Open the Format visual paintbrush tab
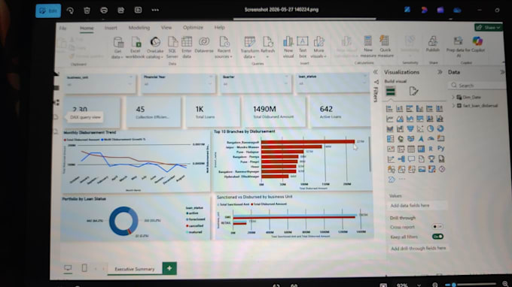512x287 pixels. 413,91
